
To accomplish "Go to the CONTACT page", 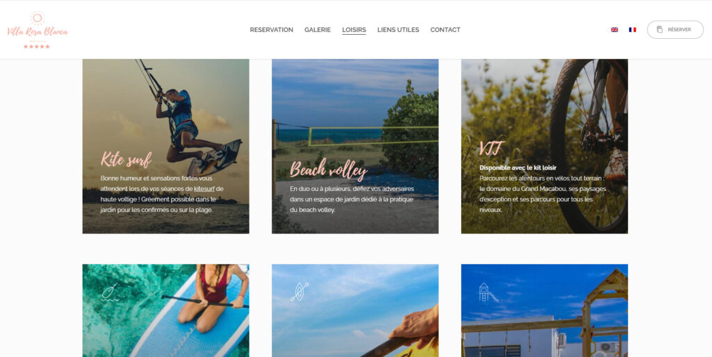I will pyautogui.click(x=446, y=30).
